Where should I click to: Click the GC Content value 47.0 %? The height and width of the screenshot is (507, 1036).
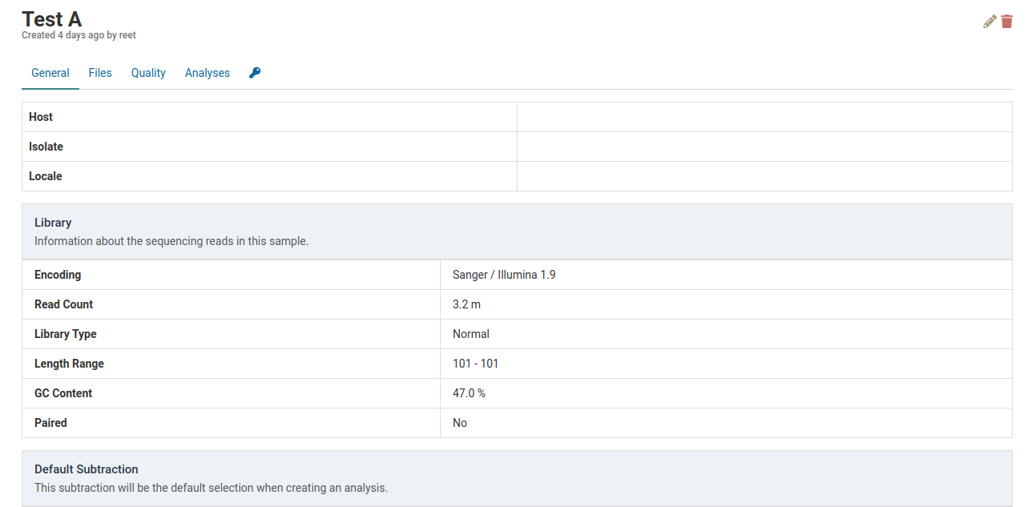469,393
